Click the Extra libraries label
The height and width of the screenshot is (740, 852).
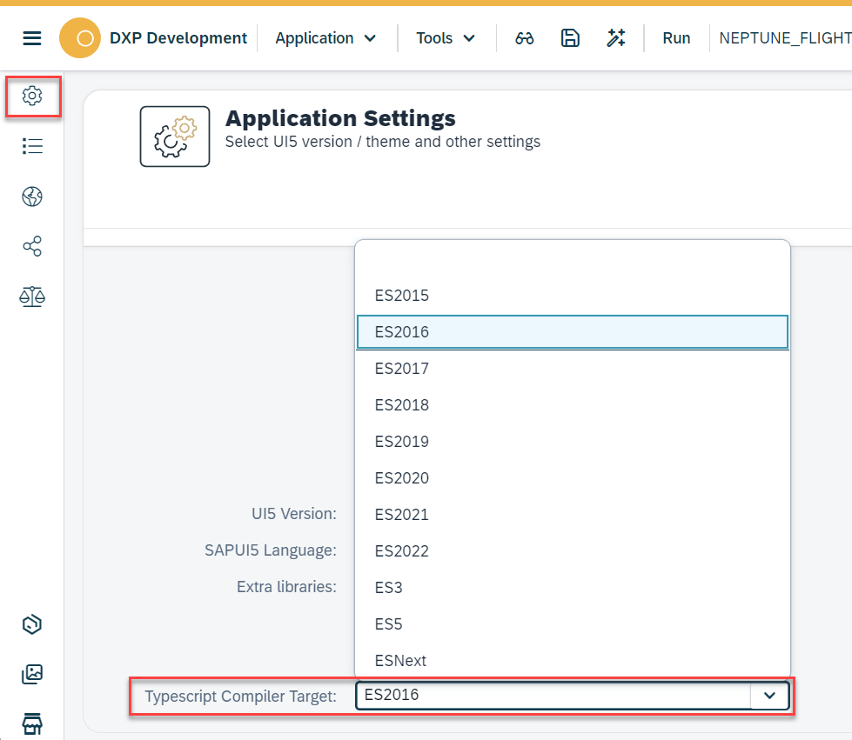coord(286,587)
